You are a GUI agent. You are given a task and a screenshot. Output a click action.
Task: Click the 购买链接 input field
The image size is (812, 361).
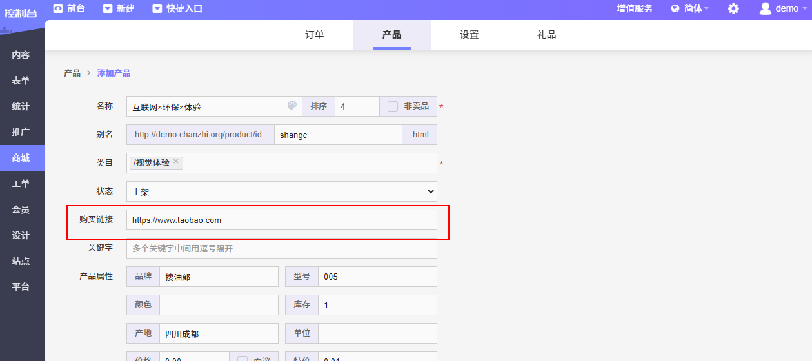pyautogui.click(x=281, y=220)
